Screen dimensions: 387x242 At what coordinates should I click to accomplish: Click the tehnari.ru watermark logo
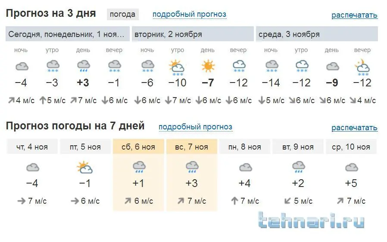(311, 221)
